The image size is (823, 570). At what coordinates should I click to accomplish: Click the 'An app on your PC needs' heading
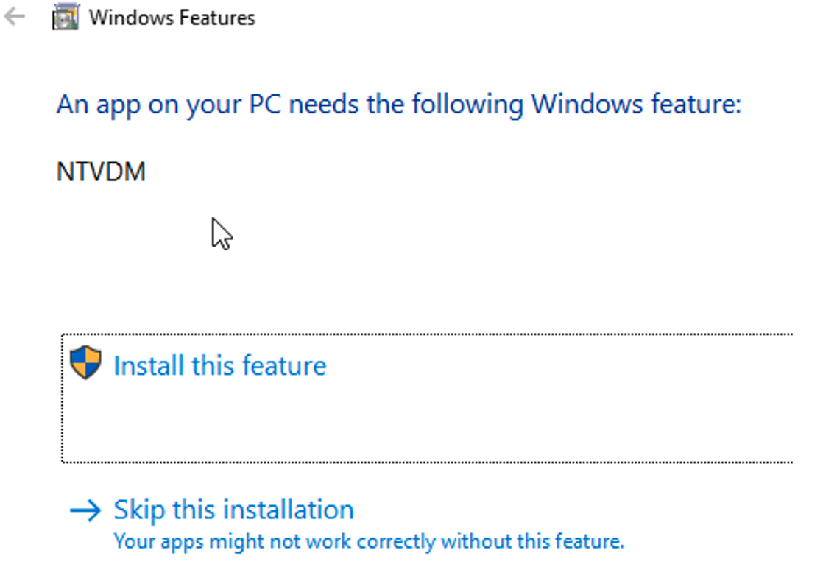(399, 104)
